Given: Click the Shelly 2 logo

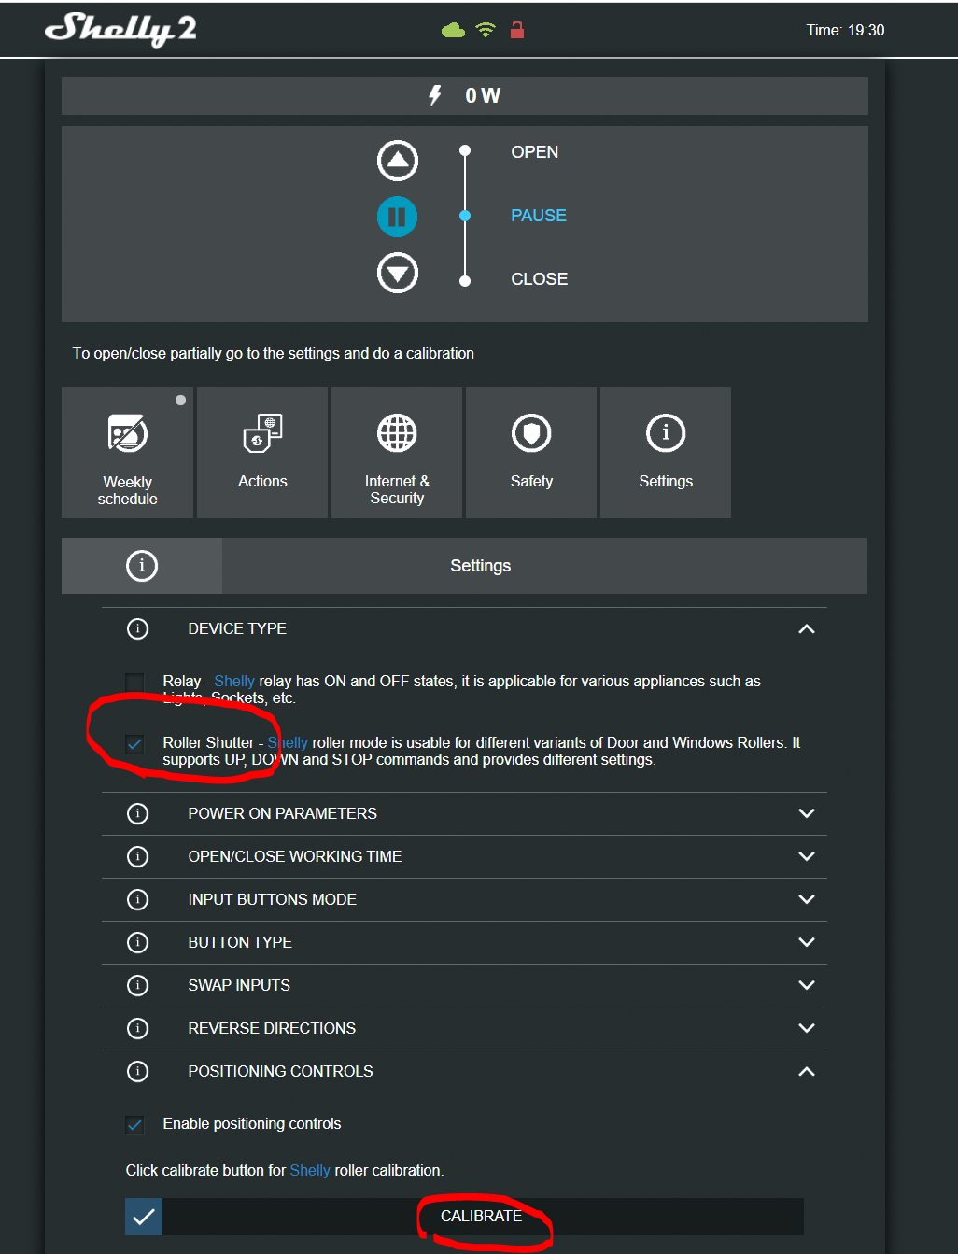Looking at the screenshot, I should click(120, 29).
